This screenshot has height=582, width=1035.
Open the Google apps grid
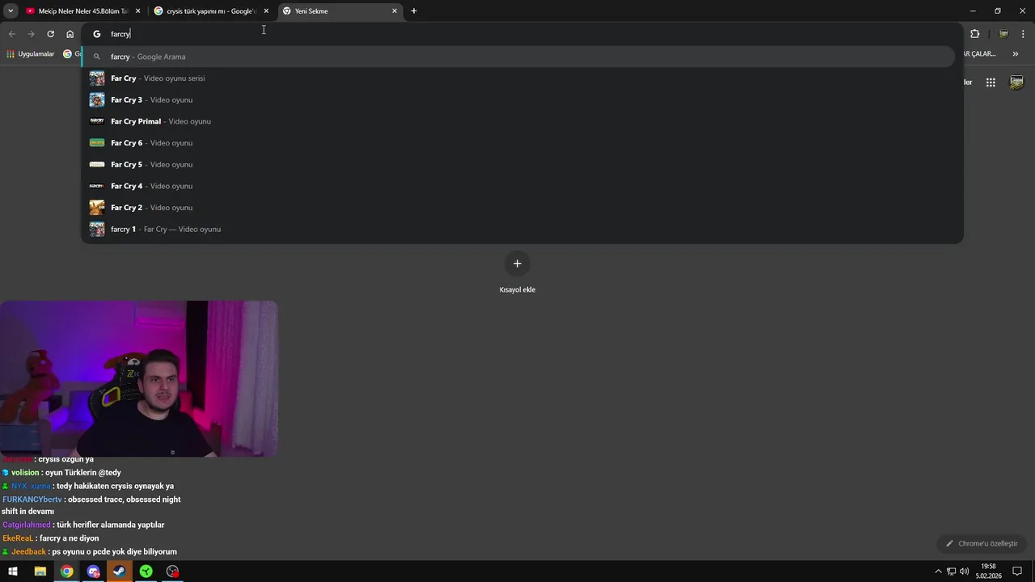[991, 82]
